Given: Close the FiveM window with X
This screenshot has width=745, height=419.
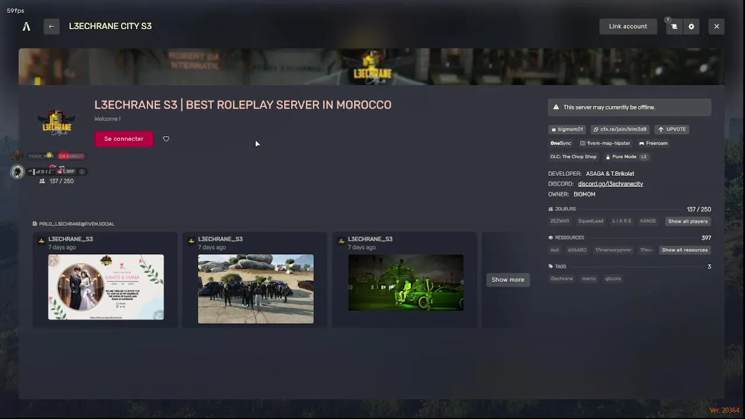Looking at the screenshot, I should [716, 26].
